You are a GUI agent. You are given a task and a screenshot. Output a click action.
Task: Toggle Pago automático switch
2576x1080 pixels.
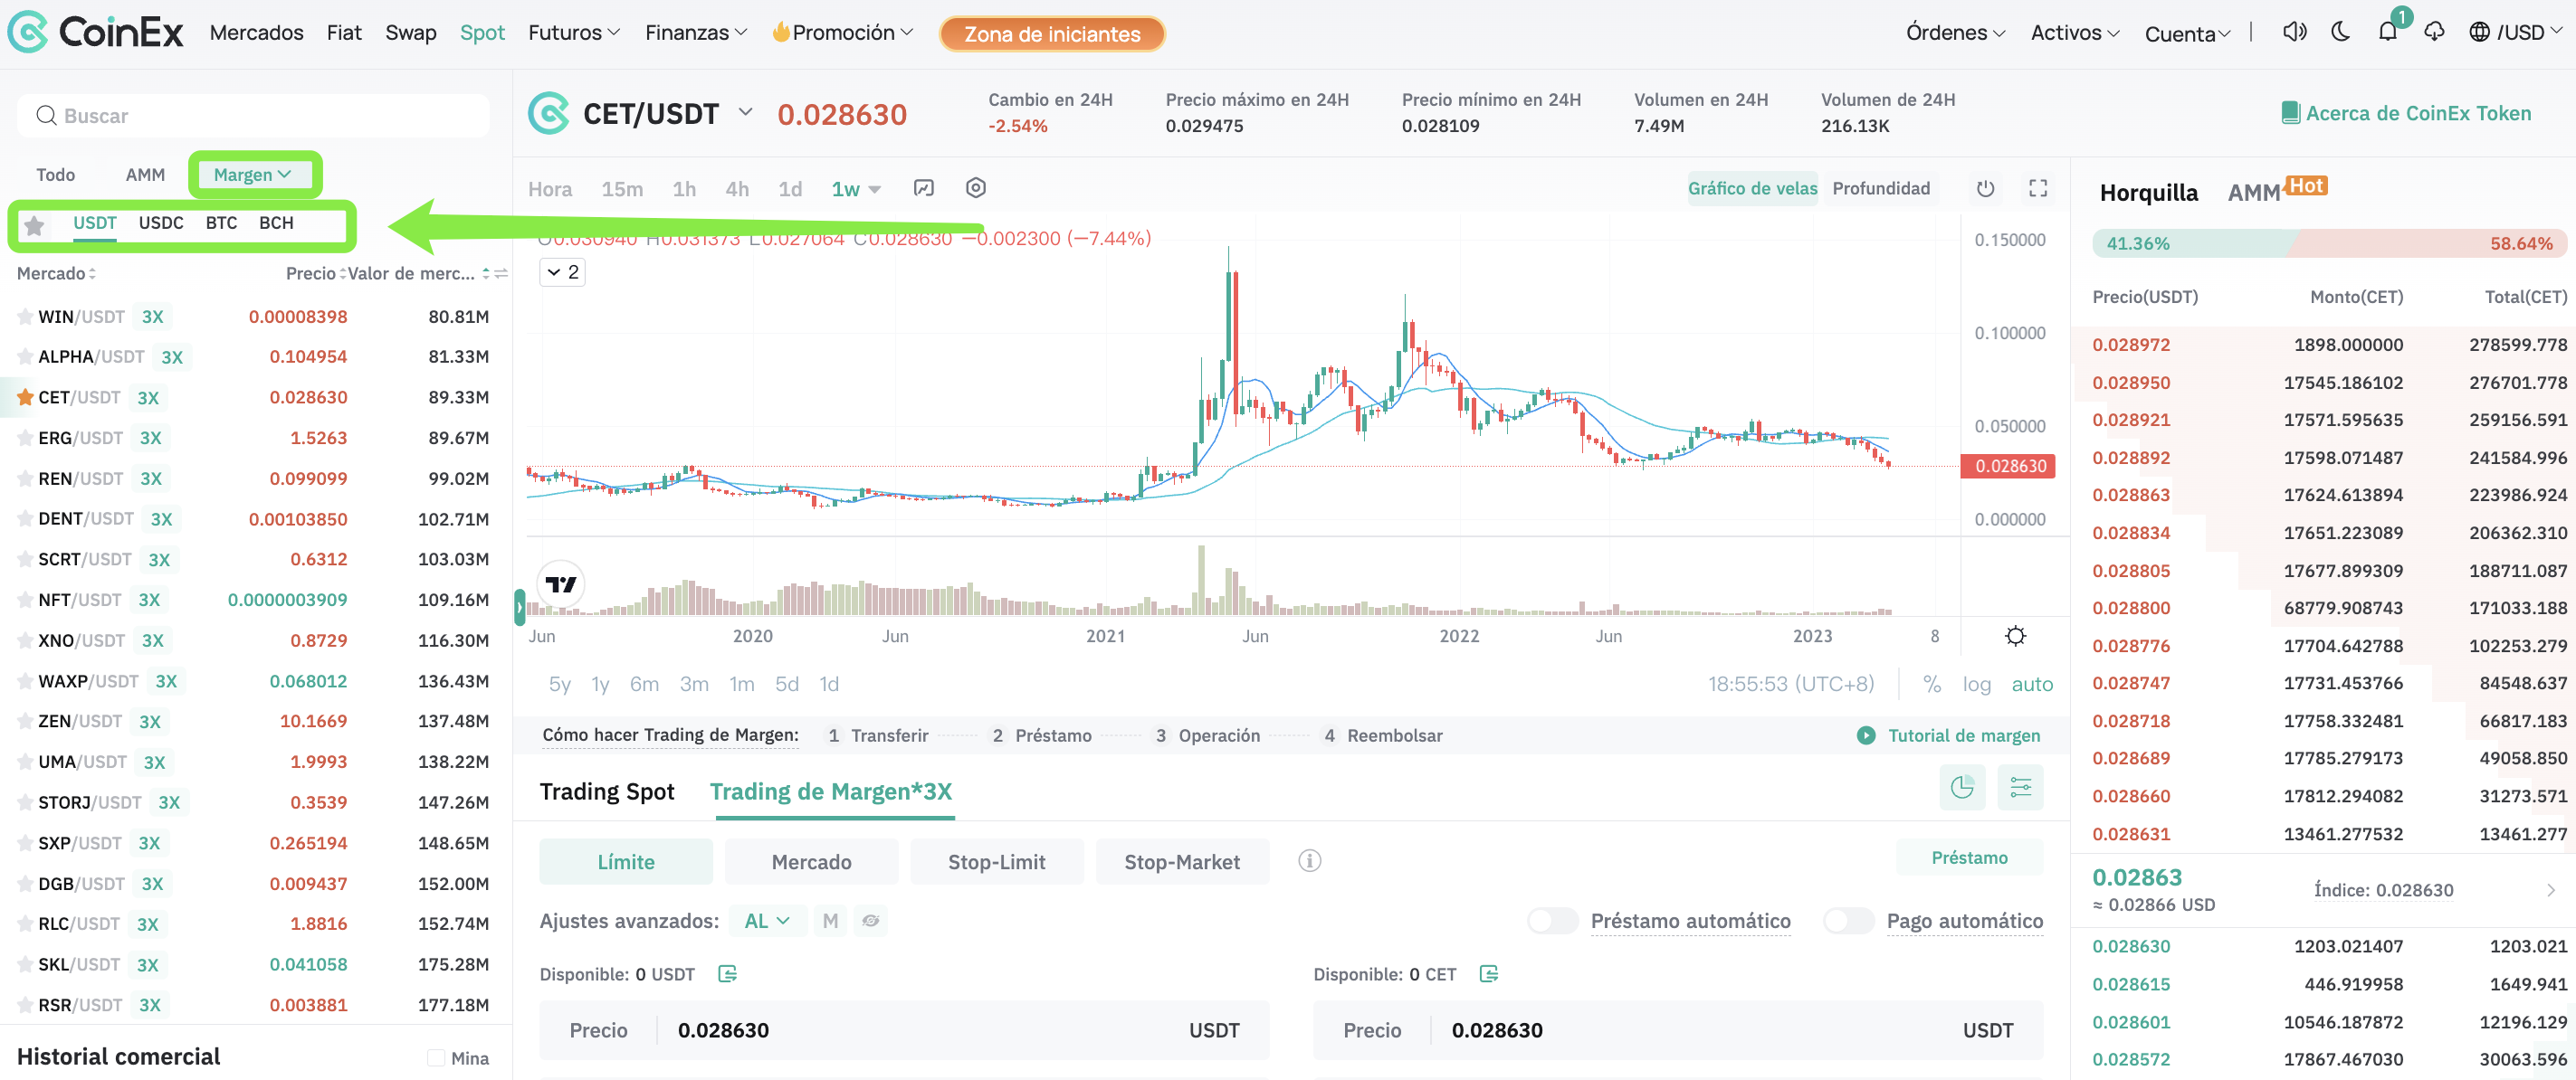[1849, 920]
